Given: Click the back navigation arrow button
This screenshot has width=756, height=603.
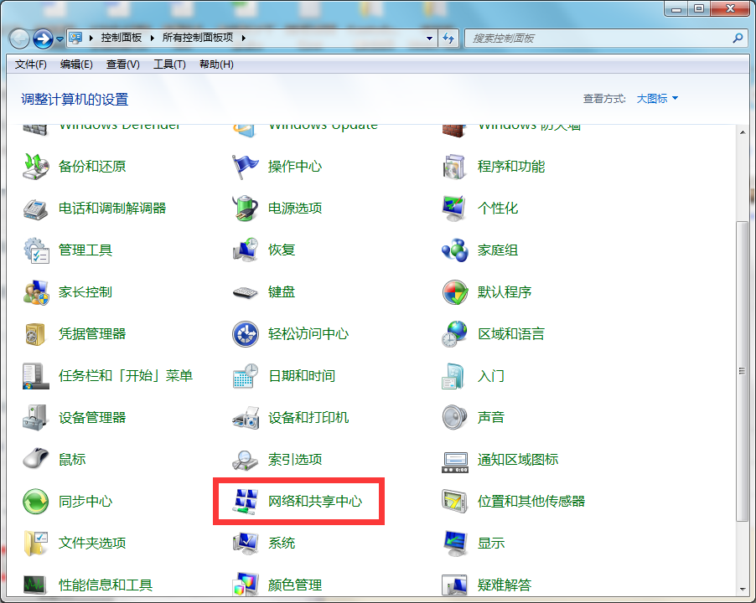Looking at the screenshot, I should (x=20, y=39).
